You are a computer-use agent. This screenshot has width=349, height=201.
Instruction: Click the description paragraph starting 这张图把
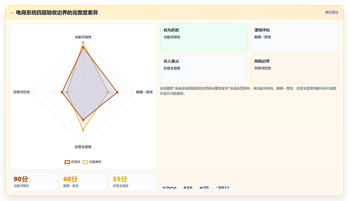pos(248,91)
